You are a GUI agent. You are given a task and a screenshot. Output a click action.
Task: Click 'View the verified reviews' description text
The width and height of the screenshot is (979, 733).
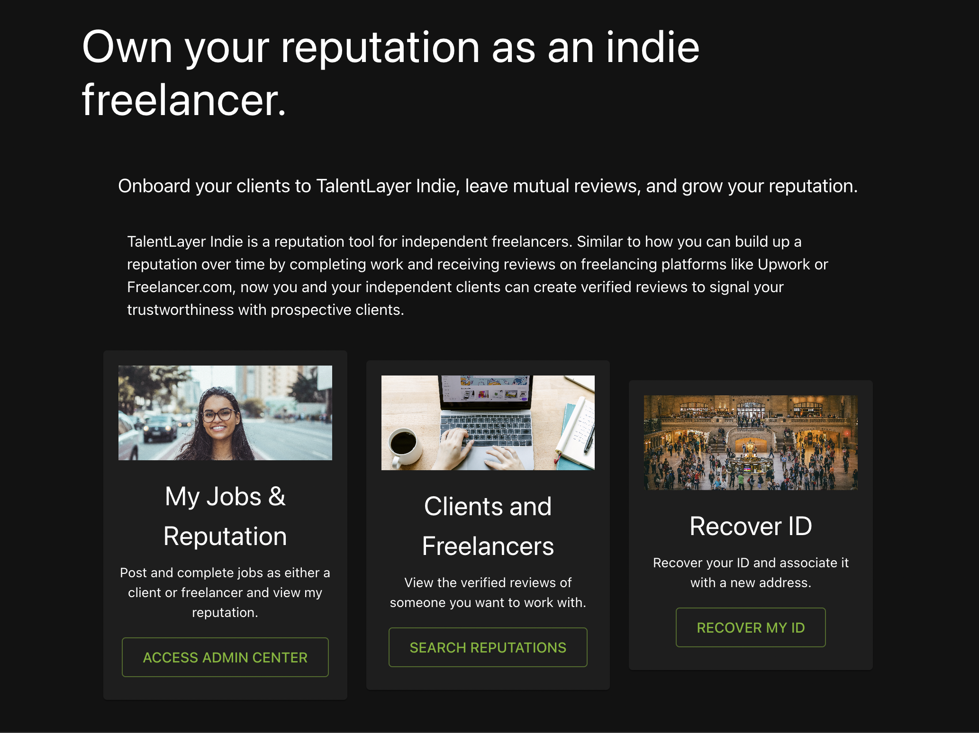[488, 592]
